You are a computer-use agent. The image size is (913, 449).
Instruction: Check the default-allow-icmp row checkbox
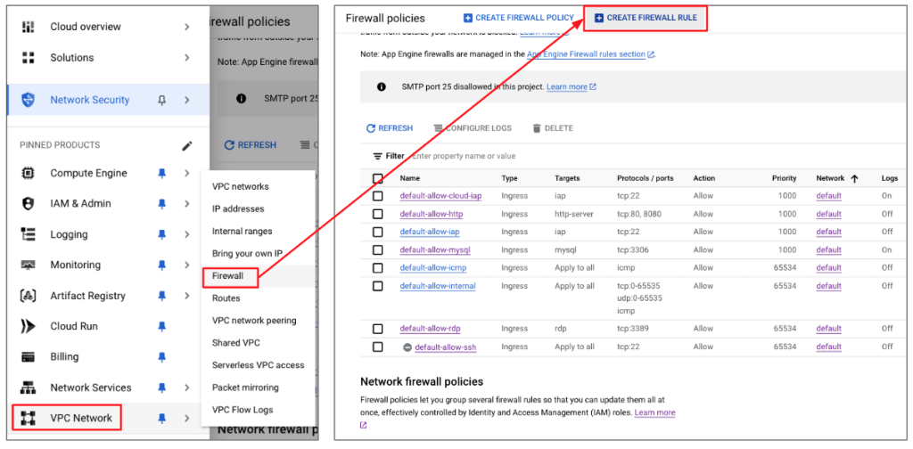click(x=377, y=268)
